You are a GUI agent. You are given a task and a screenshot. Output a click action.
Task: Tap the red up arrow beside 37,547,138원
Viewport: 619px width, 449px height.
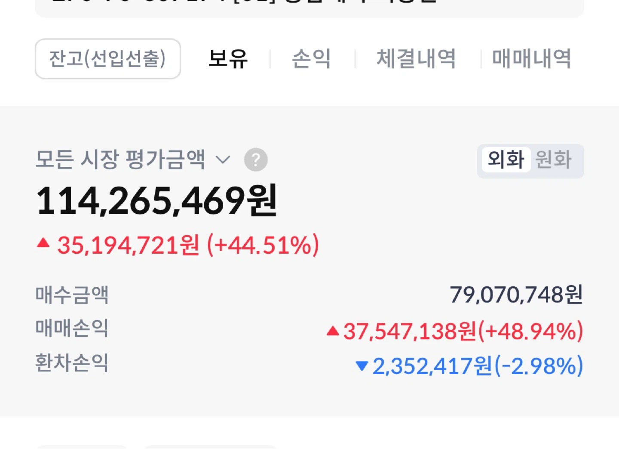coord(333,331)
